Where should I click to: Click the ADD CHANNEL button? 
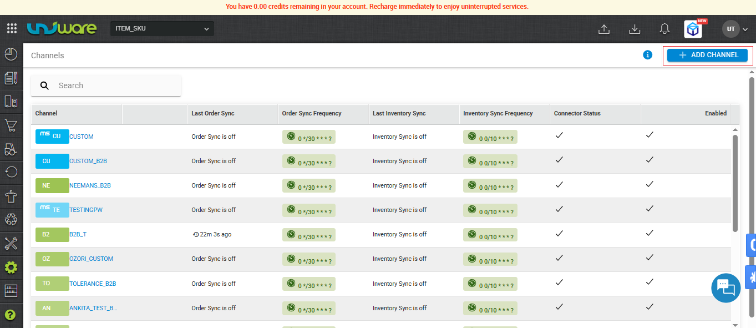707,55
